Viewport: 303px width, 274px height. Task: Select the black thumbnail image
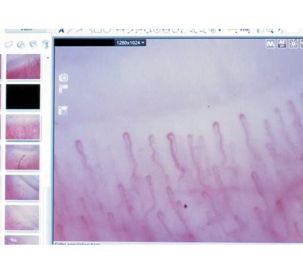point(23,97)
